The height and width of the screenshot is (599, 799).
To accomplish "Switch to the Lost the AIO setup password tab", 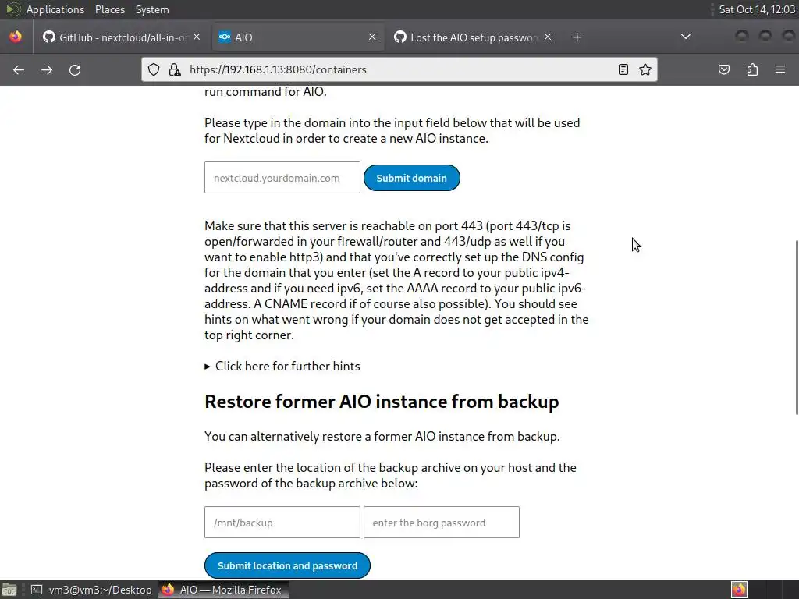I will [474, 37].
